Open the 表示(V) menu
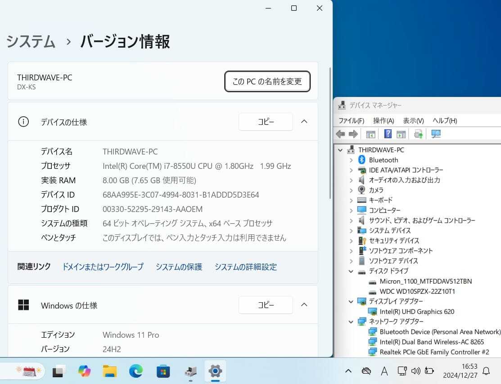The width and height of the screenshot is (501, 384). click(x=413, y=121)
